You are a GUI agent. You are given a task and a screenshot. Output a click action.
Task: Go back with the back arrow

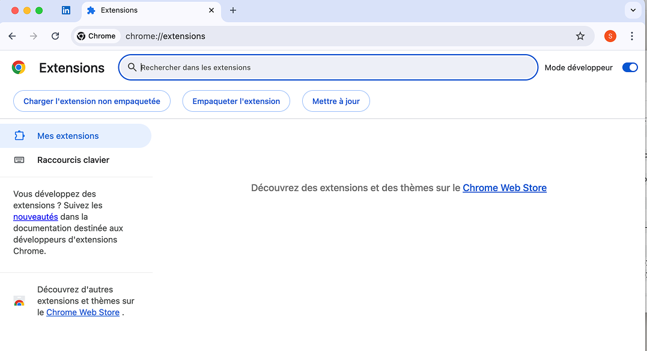12,36
